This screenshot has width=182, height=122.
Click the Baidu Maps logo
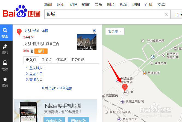pos(22,11)
